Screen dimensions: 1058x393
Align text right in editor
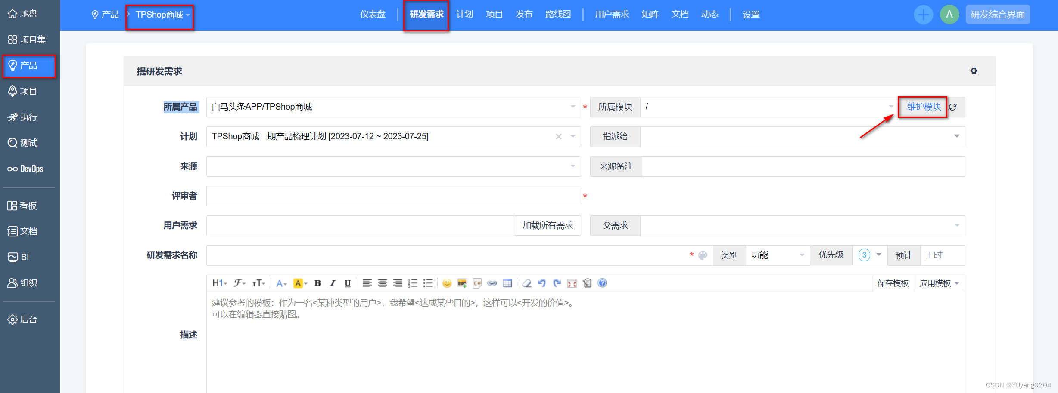click(x=397, y=283)
